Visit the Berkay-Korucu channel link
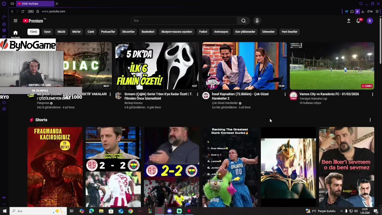Screen dimensions: 382x215 [133, 103]
